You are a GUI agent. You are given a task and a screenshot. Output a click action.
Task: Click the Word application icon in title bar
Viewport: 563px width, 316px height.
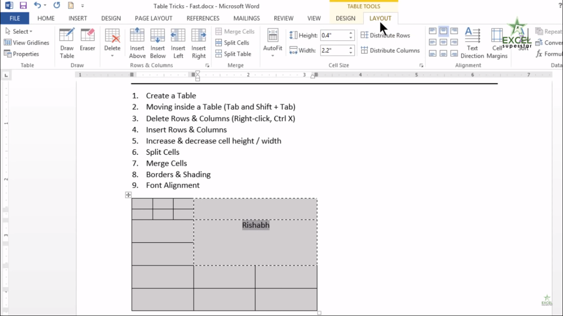pos(9,6)
